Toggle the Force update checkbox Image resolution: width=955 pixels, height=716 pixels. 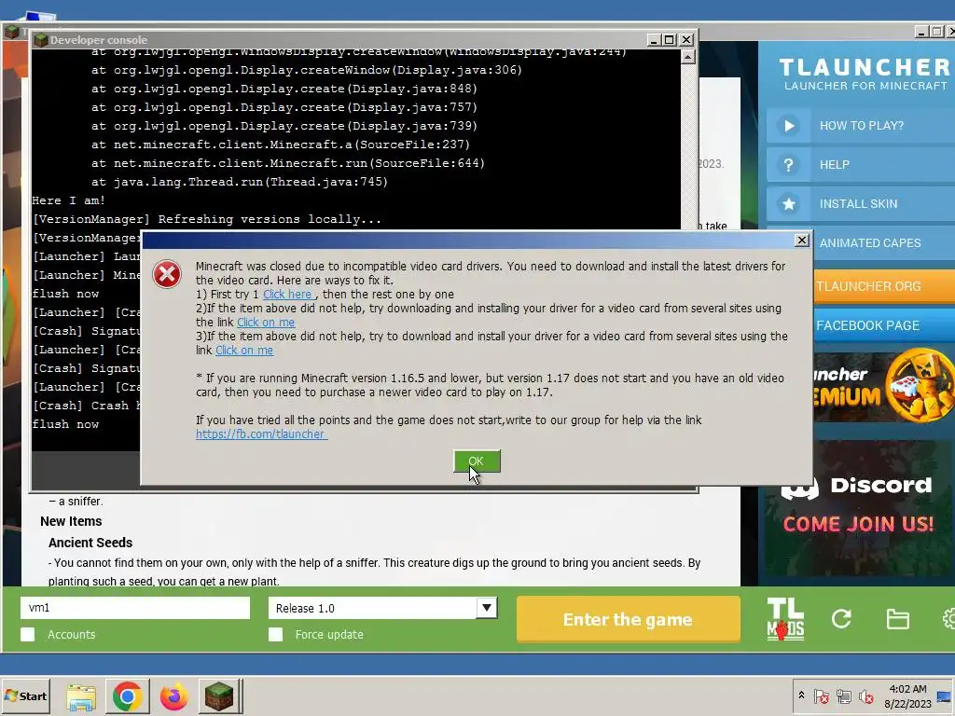coord(275,634)
